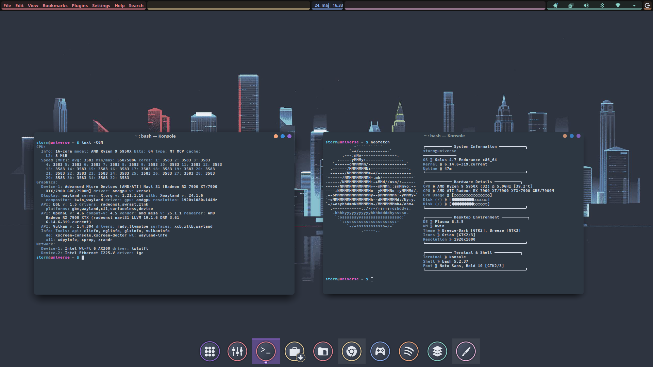Open the gamepad games dock icon

(x=380, y=351)
